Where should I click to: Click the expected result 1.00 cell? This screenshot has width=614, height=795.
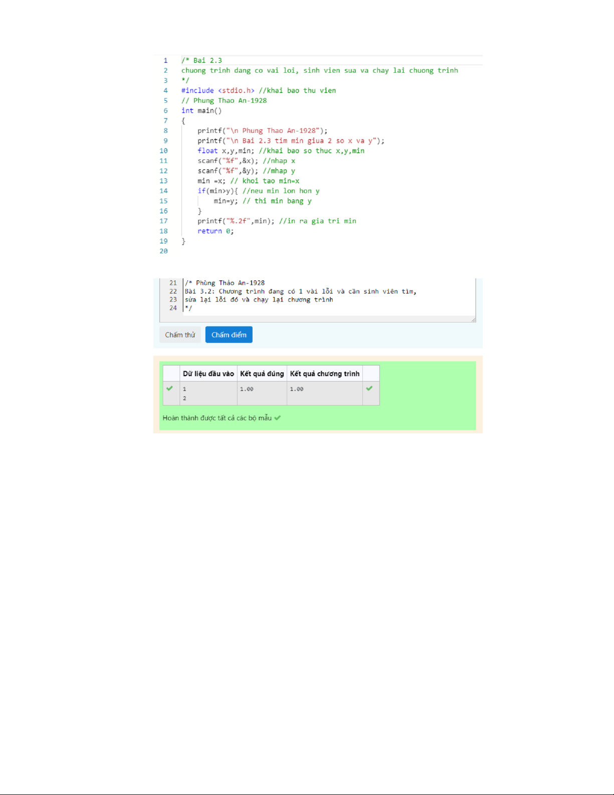pyautogui.click(x=247, y=389)
